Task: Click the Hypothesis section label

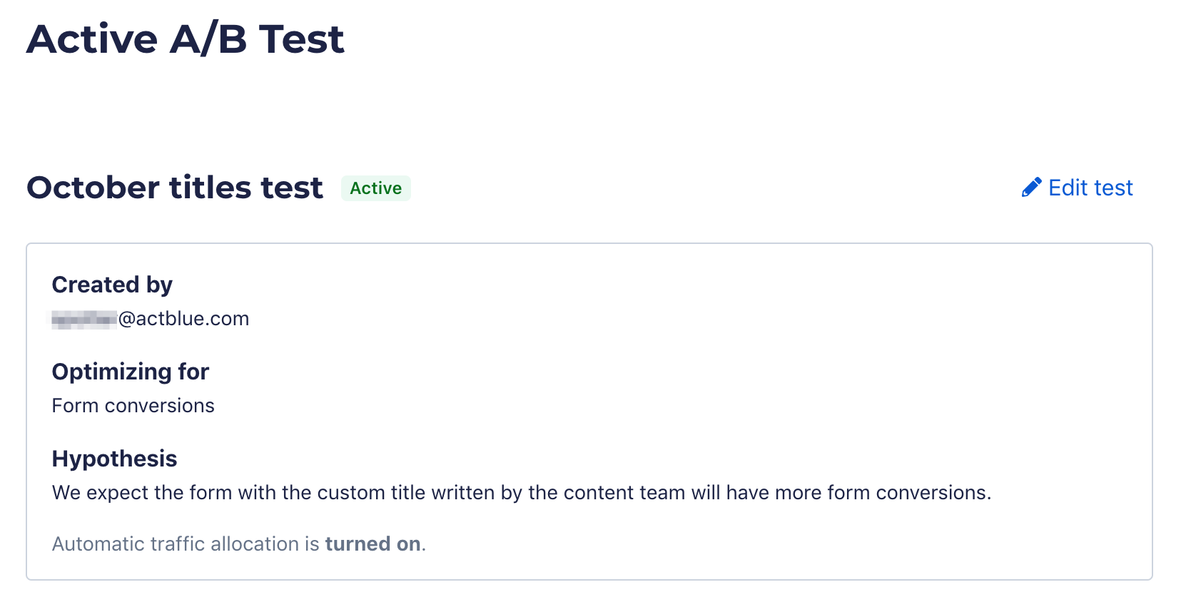Action: click(114, 459)
